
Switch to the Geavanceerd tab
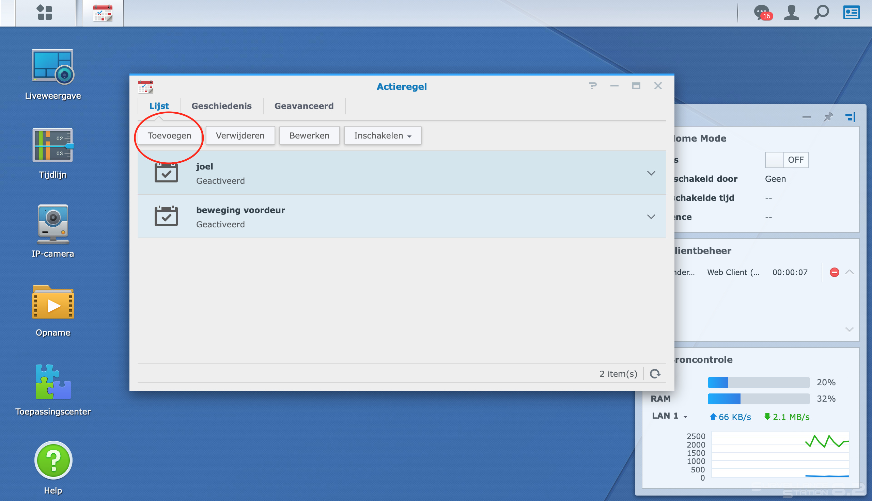coord(303,106)
